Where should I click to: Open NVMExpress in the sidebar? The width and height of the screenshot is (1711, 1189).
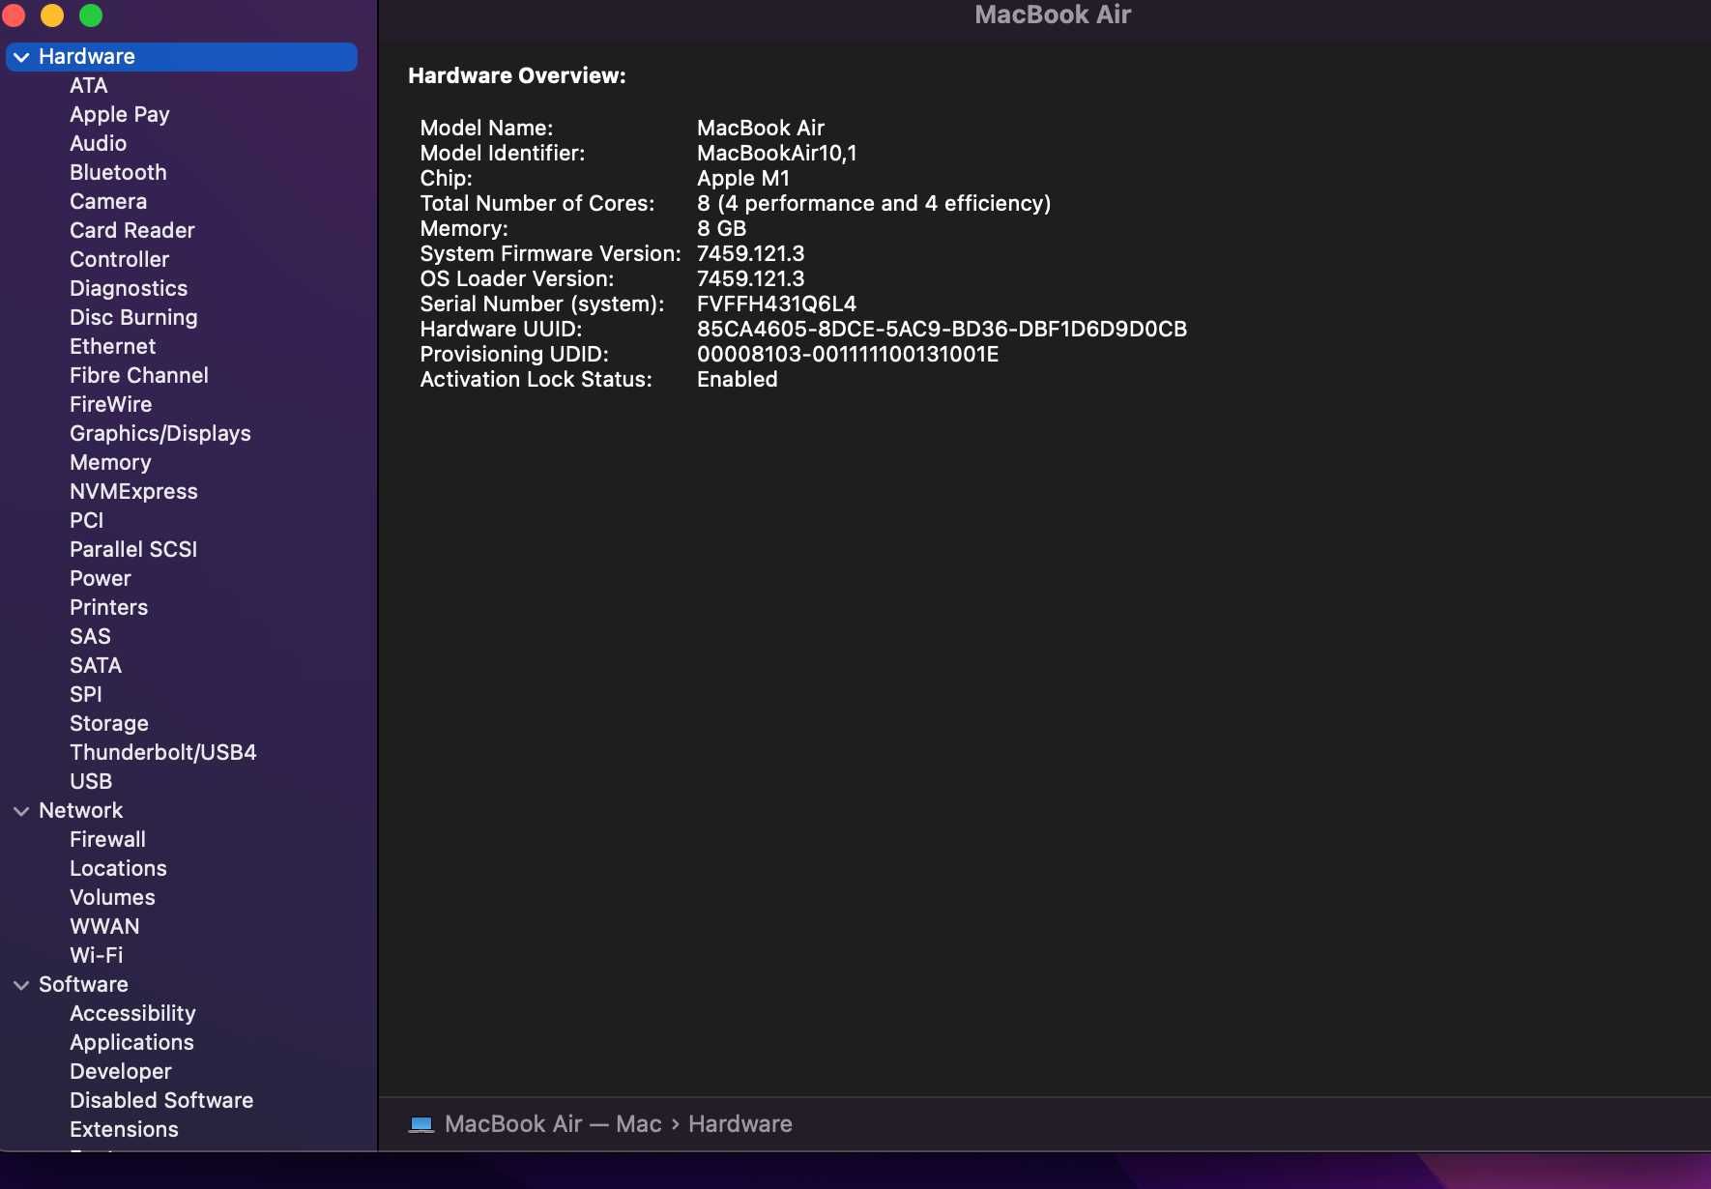[133, 492]
